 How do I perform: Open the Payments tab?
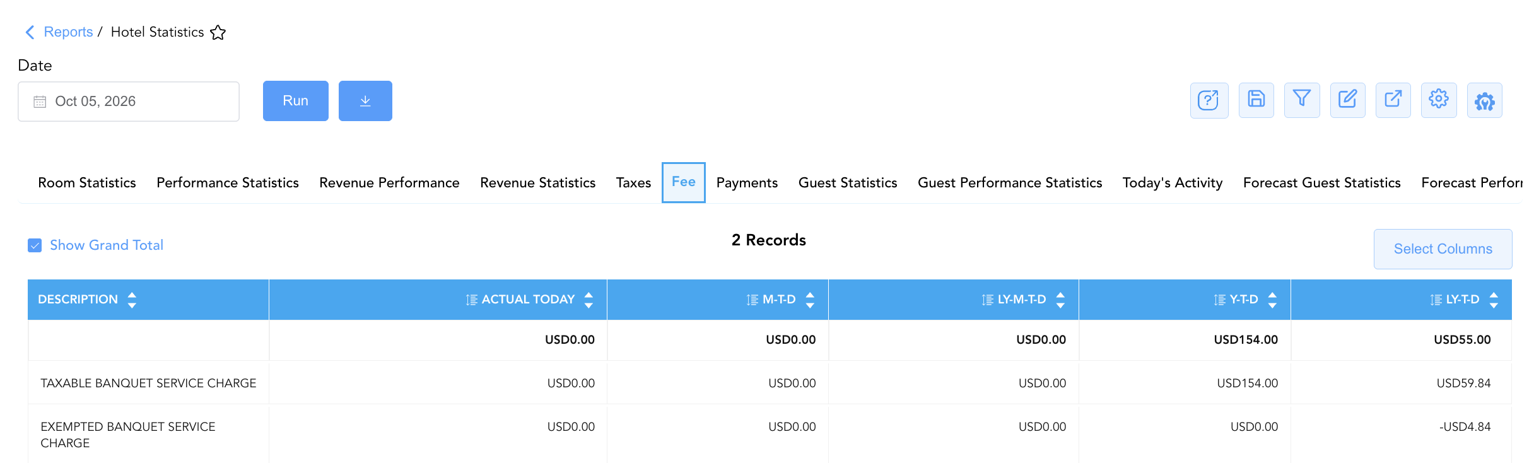pyautogui.click(x=747, y=183)
